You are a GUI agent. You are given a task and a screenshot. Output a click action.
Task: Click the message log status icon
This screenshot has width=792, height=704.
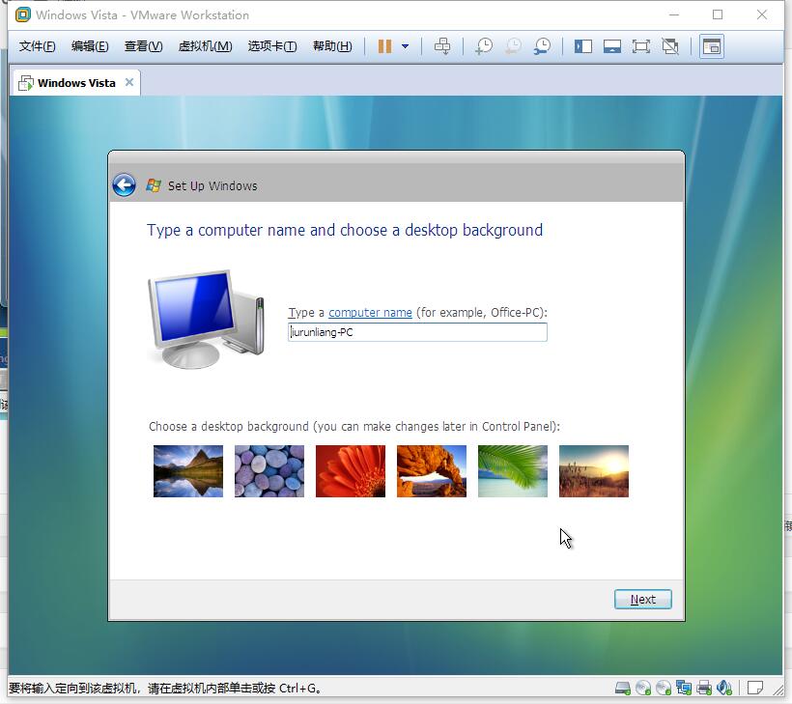point(754,688)
